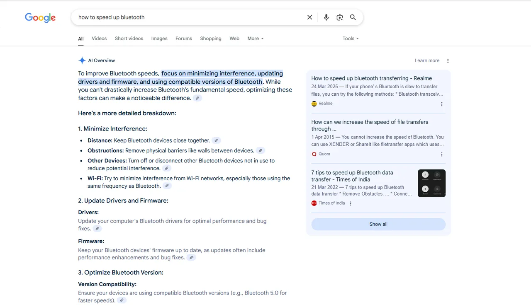Image resolution: width=531 pixels, height=307 pixels.
Task: Expand the More search filters dropdown
Action: [256, 39]
